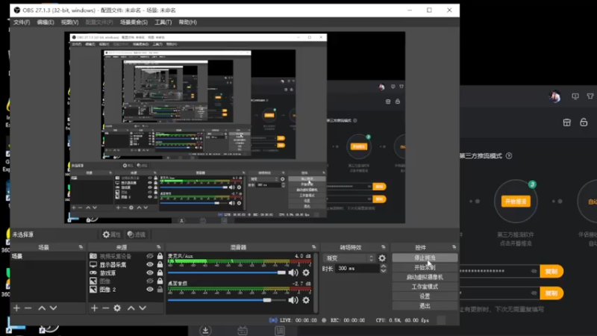Open 视图(V) menu

[x=69, y=22]
